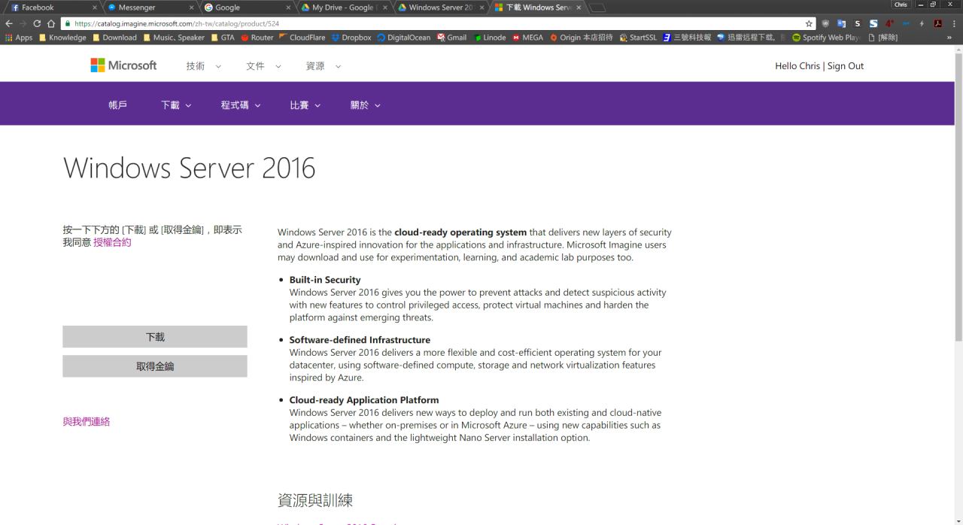Click the vertical scrollbar thumb
The width and height of the screenshot is (963, 525).
click(x=958, y=196)
